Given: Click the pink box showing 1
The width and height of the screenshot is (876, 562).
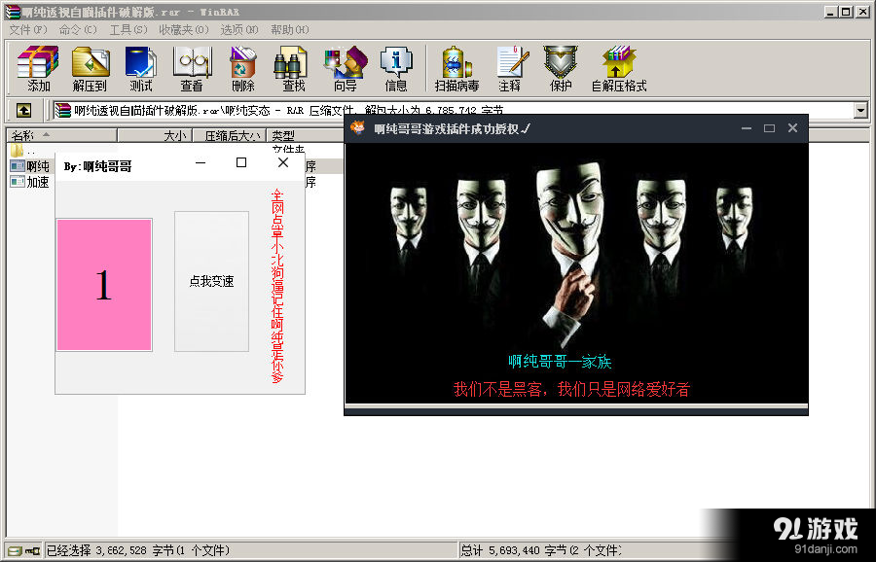Looking at the screenshot, I should click(104, 285).
